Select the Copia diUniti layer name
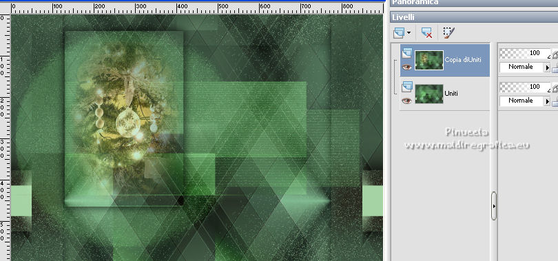 [x=463, y=60]
